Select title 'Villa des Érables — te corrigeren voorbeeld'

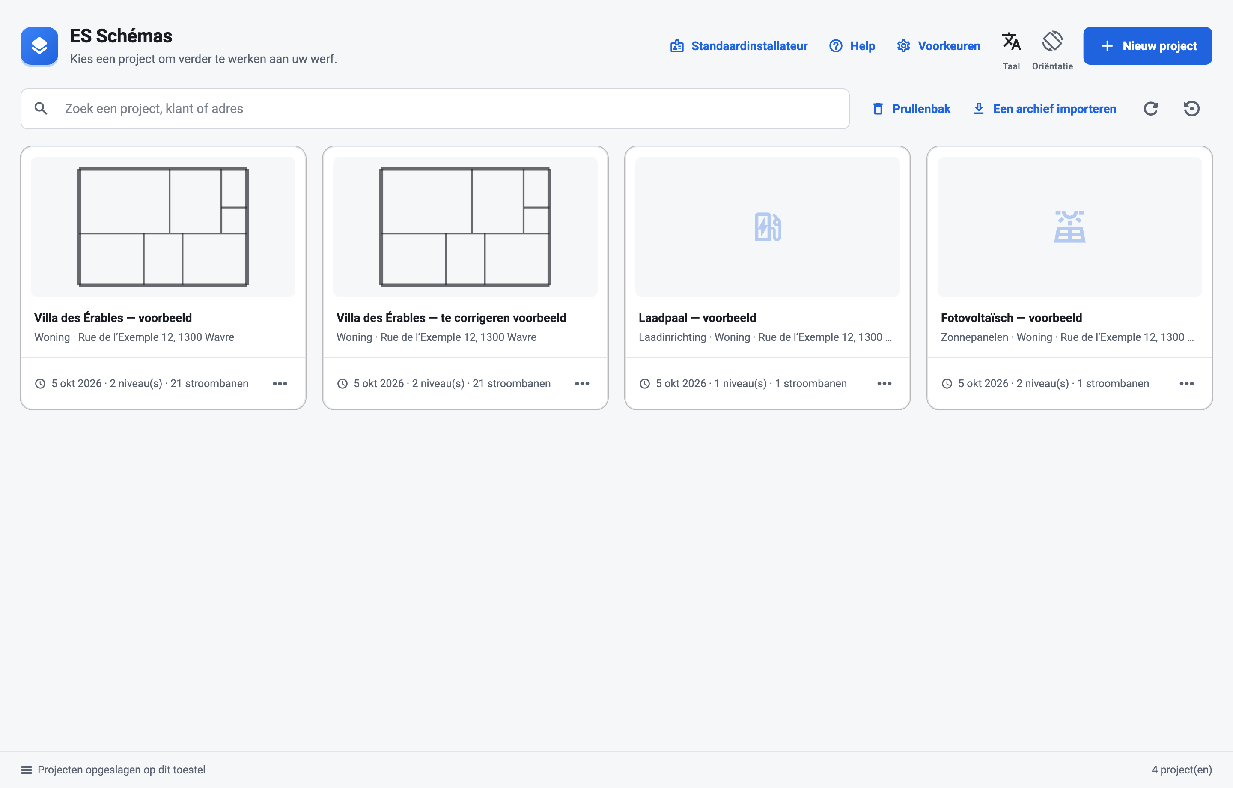(451, 318)
